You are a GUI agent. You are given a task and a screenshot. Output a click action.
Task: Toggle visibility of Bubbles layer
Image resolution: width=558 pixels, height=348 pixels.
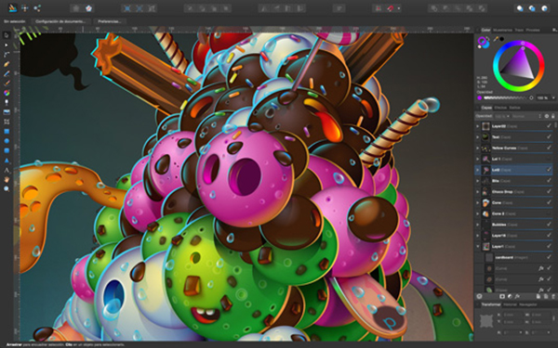[549, 225]
